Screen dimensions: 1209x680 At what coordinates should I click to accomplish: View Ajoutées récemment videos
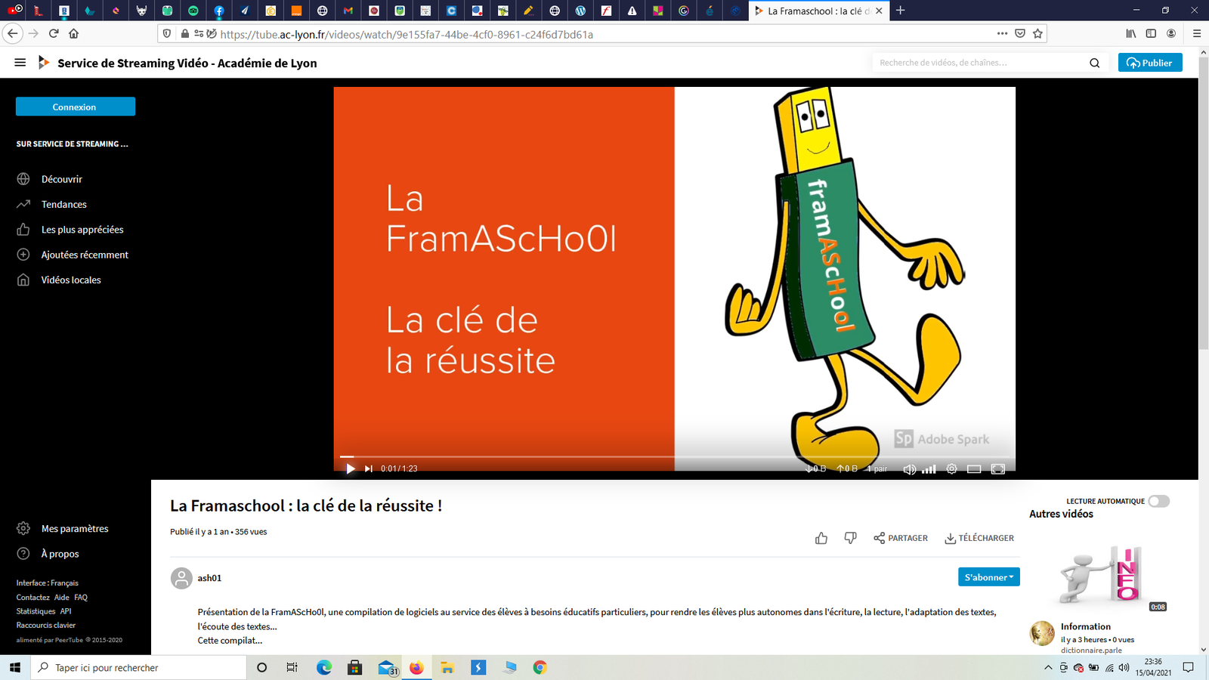tap(85, 255)
